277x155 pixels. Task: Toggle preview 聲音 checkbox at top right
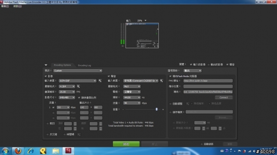227,65
